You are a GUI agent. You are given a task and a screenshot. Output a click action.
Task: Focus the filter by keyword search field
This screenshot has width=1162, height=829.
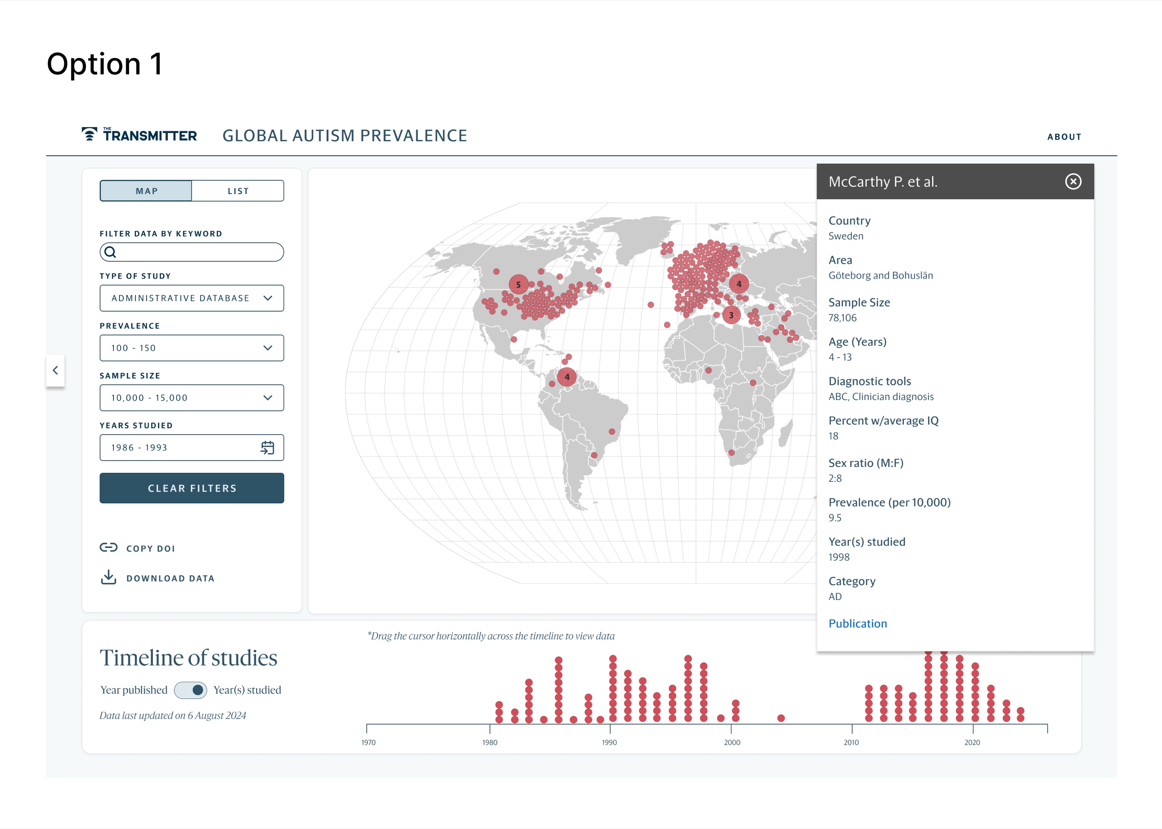tap(192, 252)
